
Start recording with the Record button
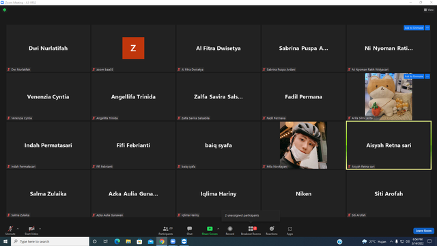tap(230, 230)
